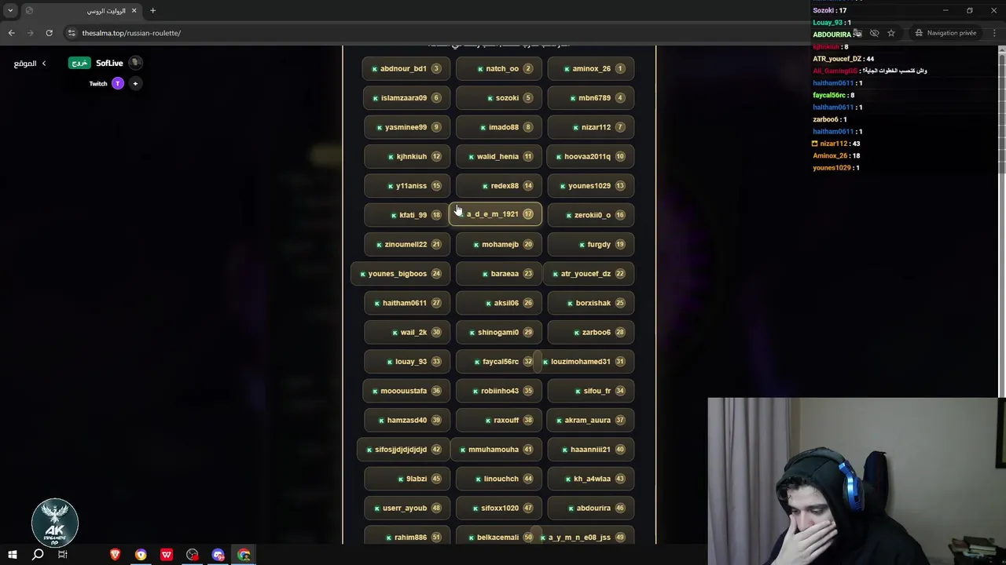Screen dimensions: 1006x565
Task: Click the streamer webcam overlay
Action: (857, 481)
